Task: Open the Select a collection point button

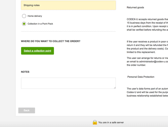Action: (x=37, y=51)
